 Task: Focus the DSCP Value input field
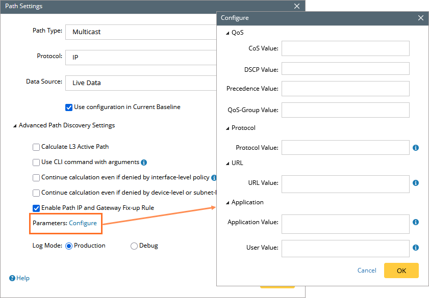coord(345,69)
